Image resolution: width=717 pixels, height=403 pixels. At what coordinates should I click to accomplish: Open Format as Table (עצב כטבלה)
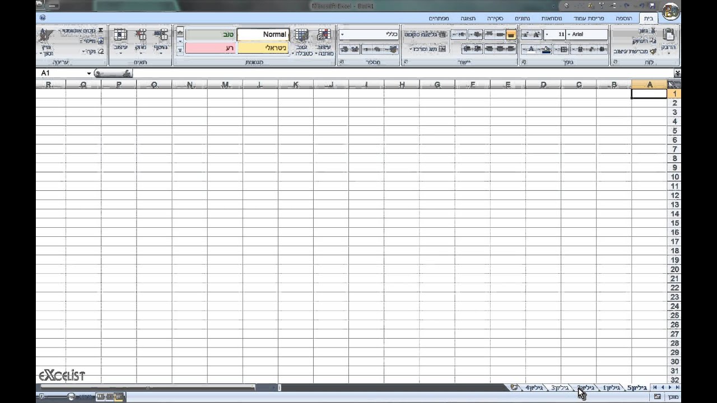pyautogui.click(x=302, y=42)
